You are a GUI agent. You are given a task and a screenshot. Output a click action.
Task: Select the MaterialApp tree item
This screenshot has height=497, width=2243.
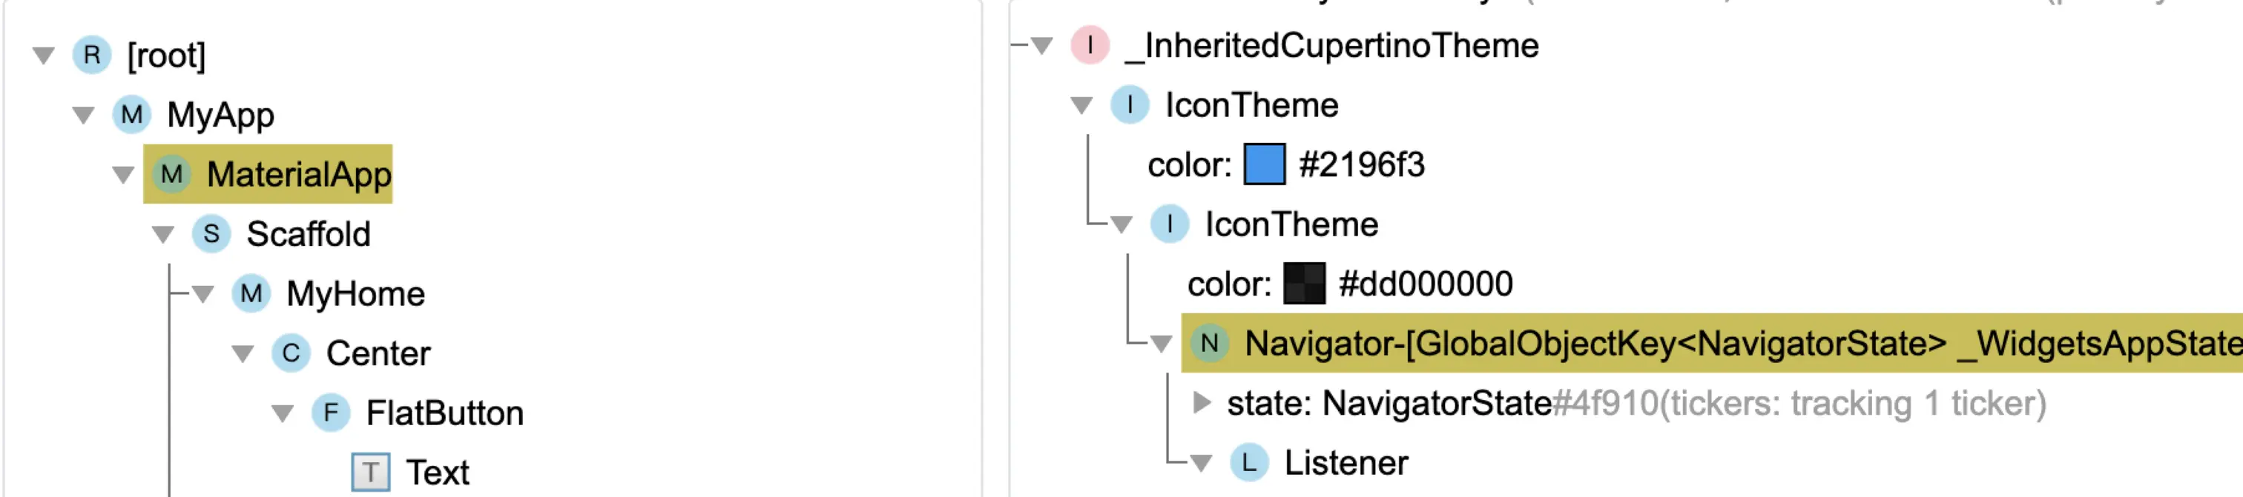pyautogui.click(x=299, y=175)
